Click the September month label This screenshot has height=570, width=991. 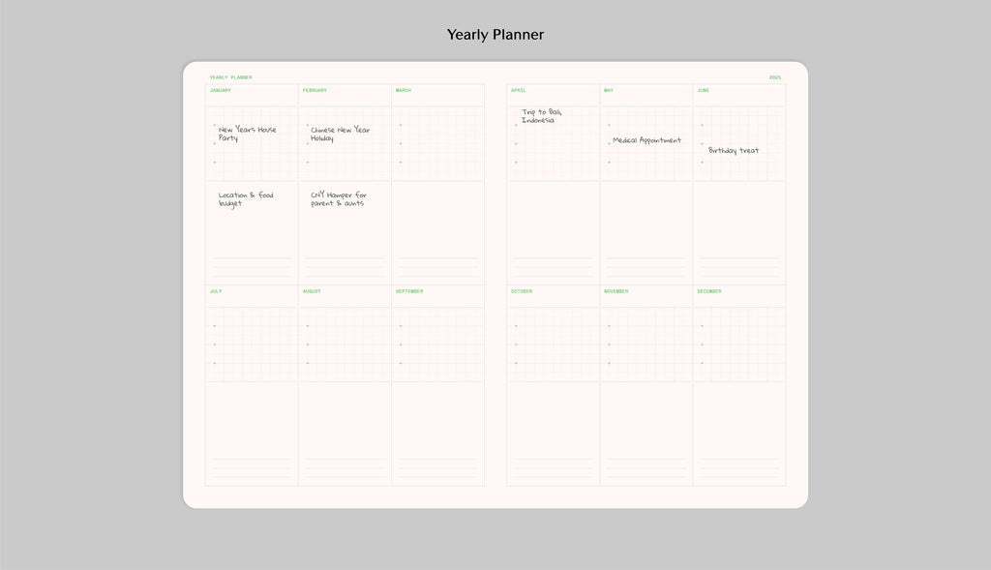(409, 291)
